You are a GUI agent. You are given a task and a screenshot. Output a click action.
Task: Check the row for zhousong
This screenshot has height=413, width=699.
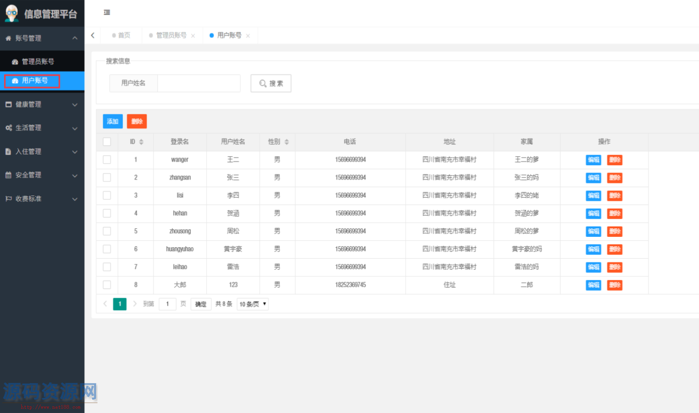click(x=107, y=231)
